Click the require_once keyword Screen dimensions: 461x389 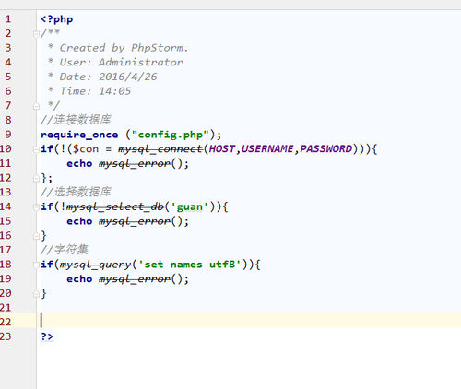(79, 135)
